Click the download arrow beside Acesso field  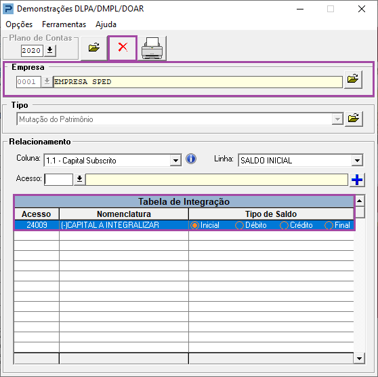point(79,179)
